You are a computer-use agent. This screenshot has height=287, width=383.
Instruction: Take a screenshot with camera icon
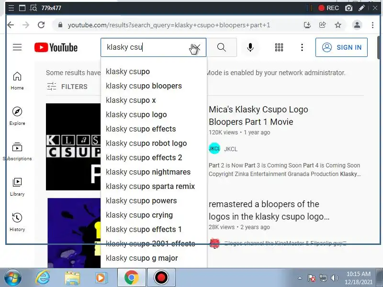coord(349,8)
